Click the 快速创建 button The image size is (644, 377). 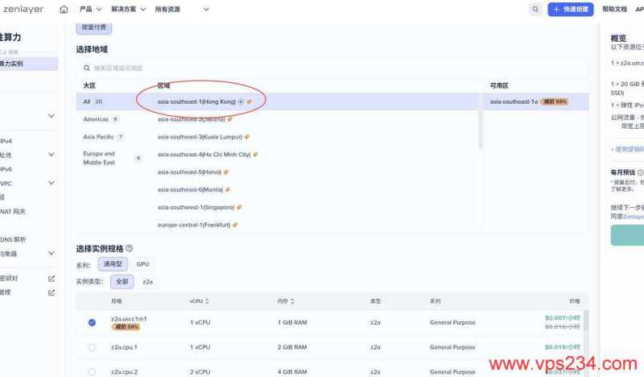pos(571,9)
